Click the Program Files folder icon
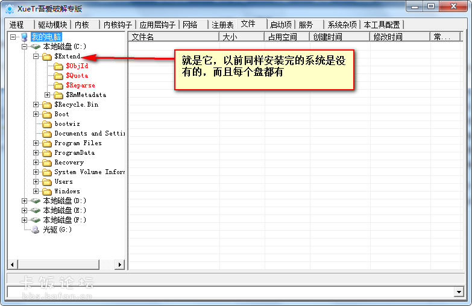This screenshot has width=472, height=306. [47, 143]
